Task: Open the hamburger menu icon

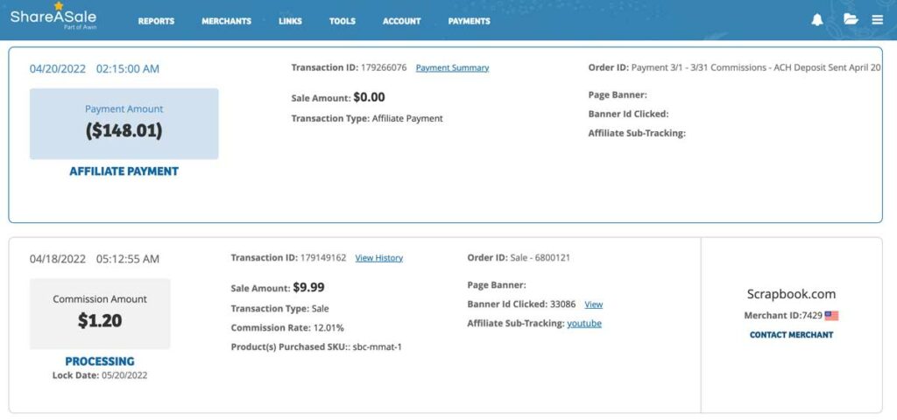Action: [878, 20]
